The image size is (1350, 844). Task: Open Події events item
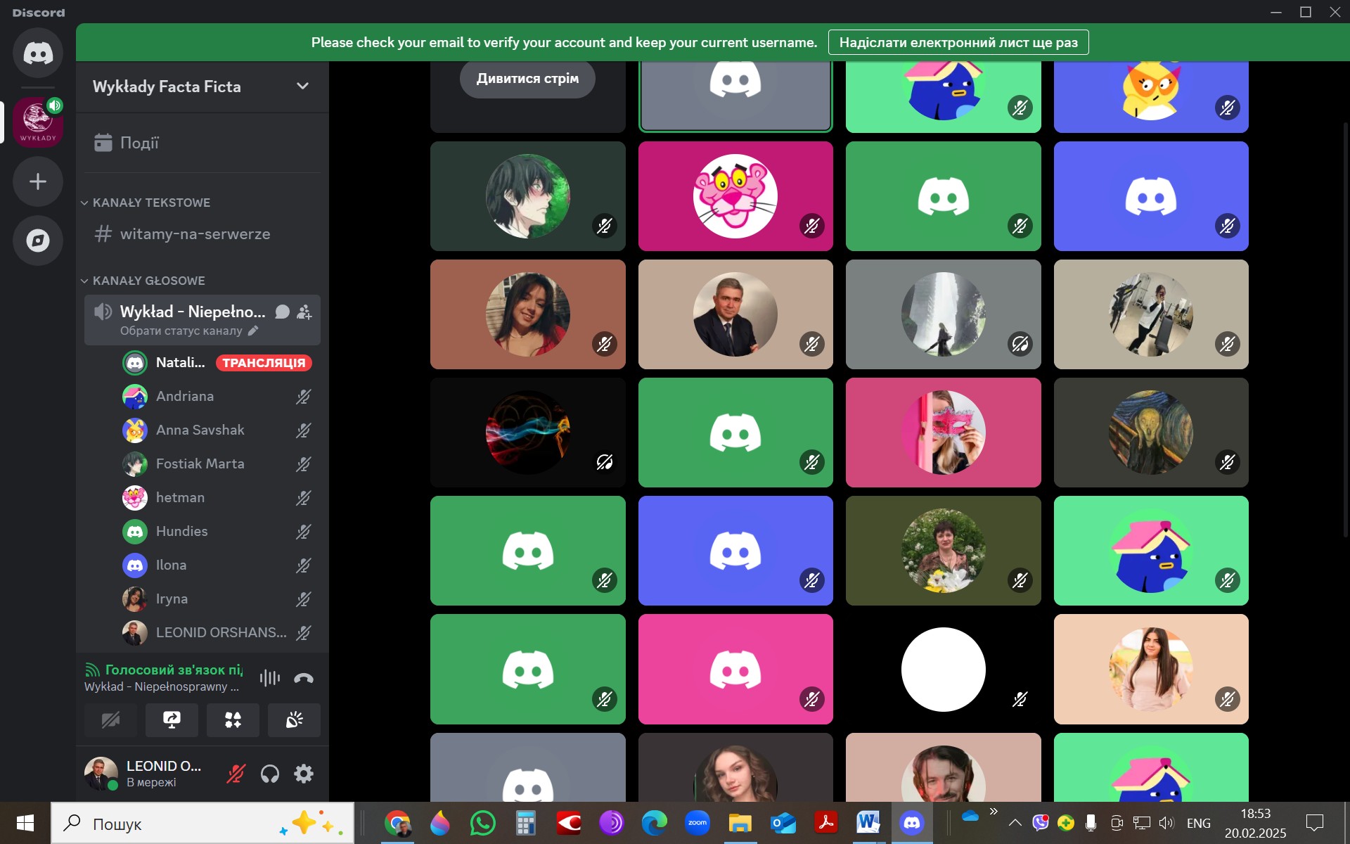tap(139, 143)
